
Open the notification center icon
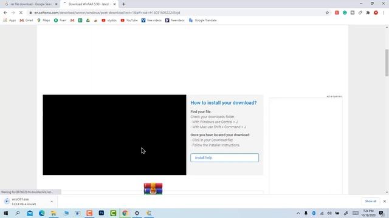(382, 213)
